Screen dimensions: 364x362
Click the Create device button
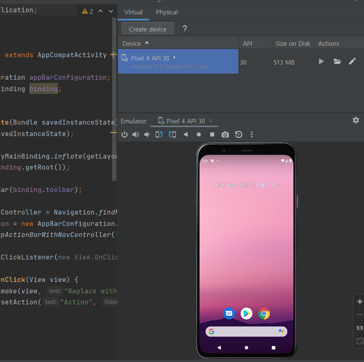tap(148, 29)
